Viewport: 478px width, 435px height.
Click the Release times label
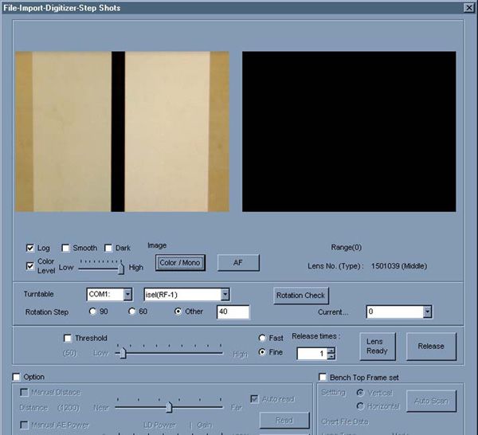(315, 336)
